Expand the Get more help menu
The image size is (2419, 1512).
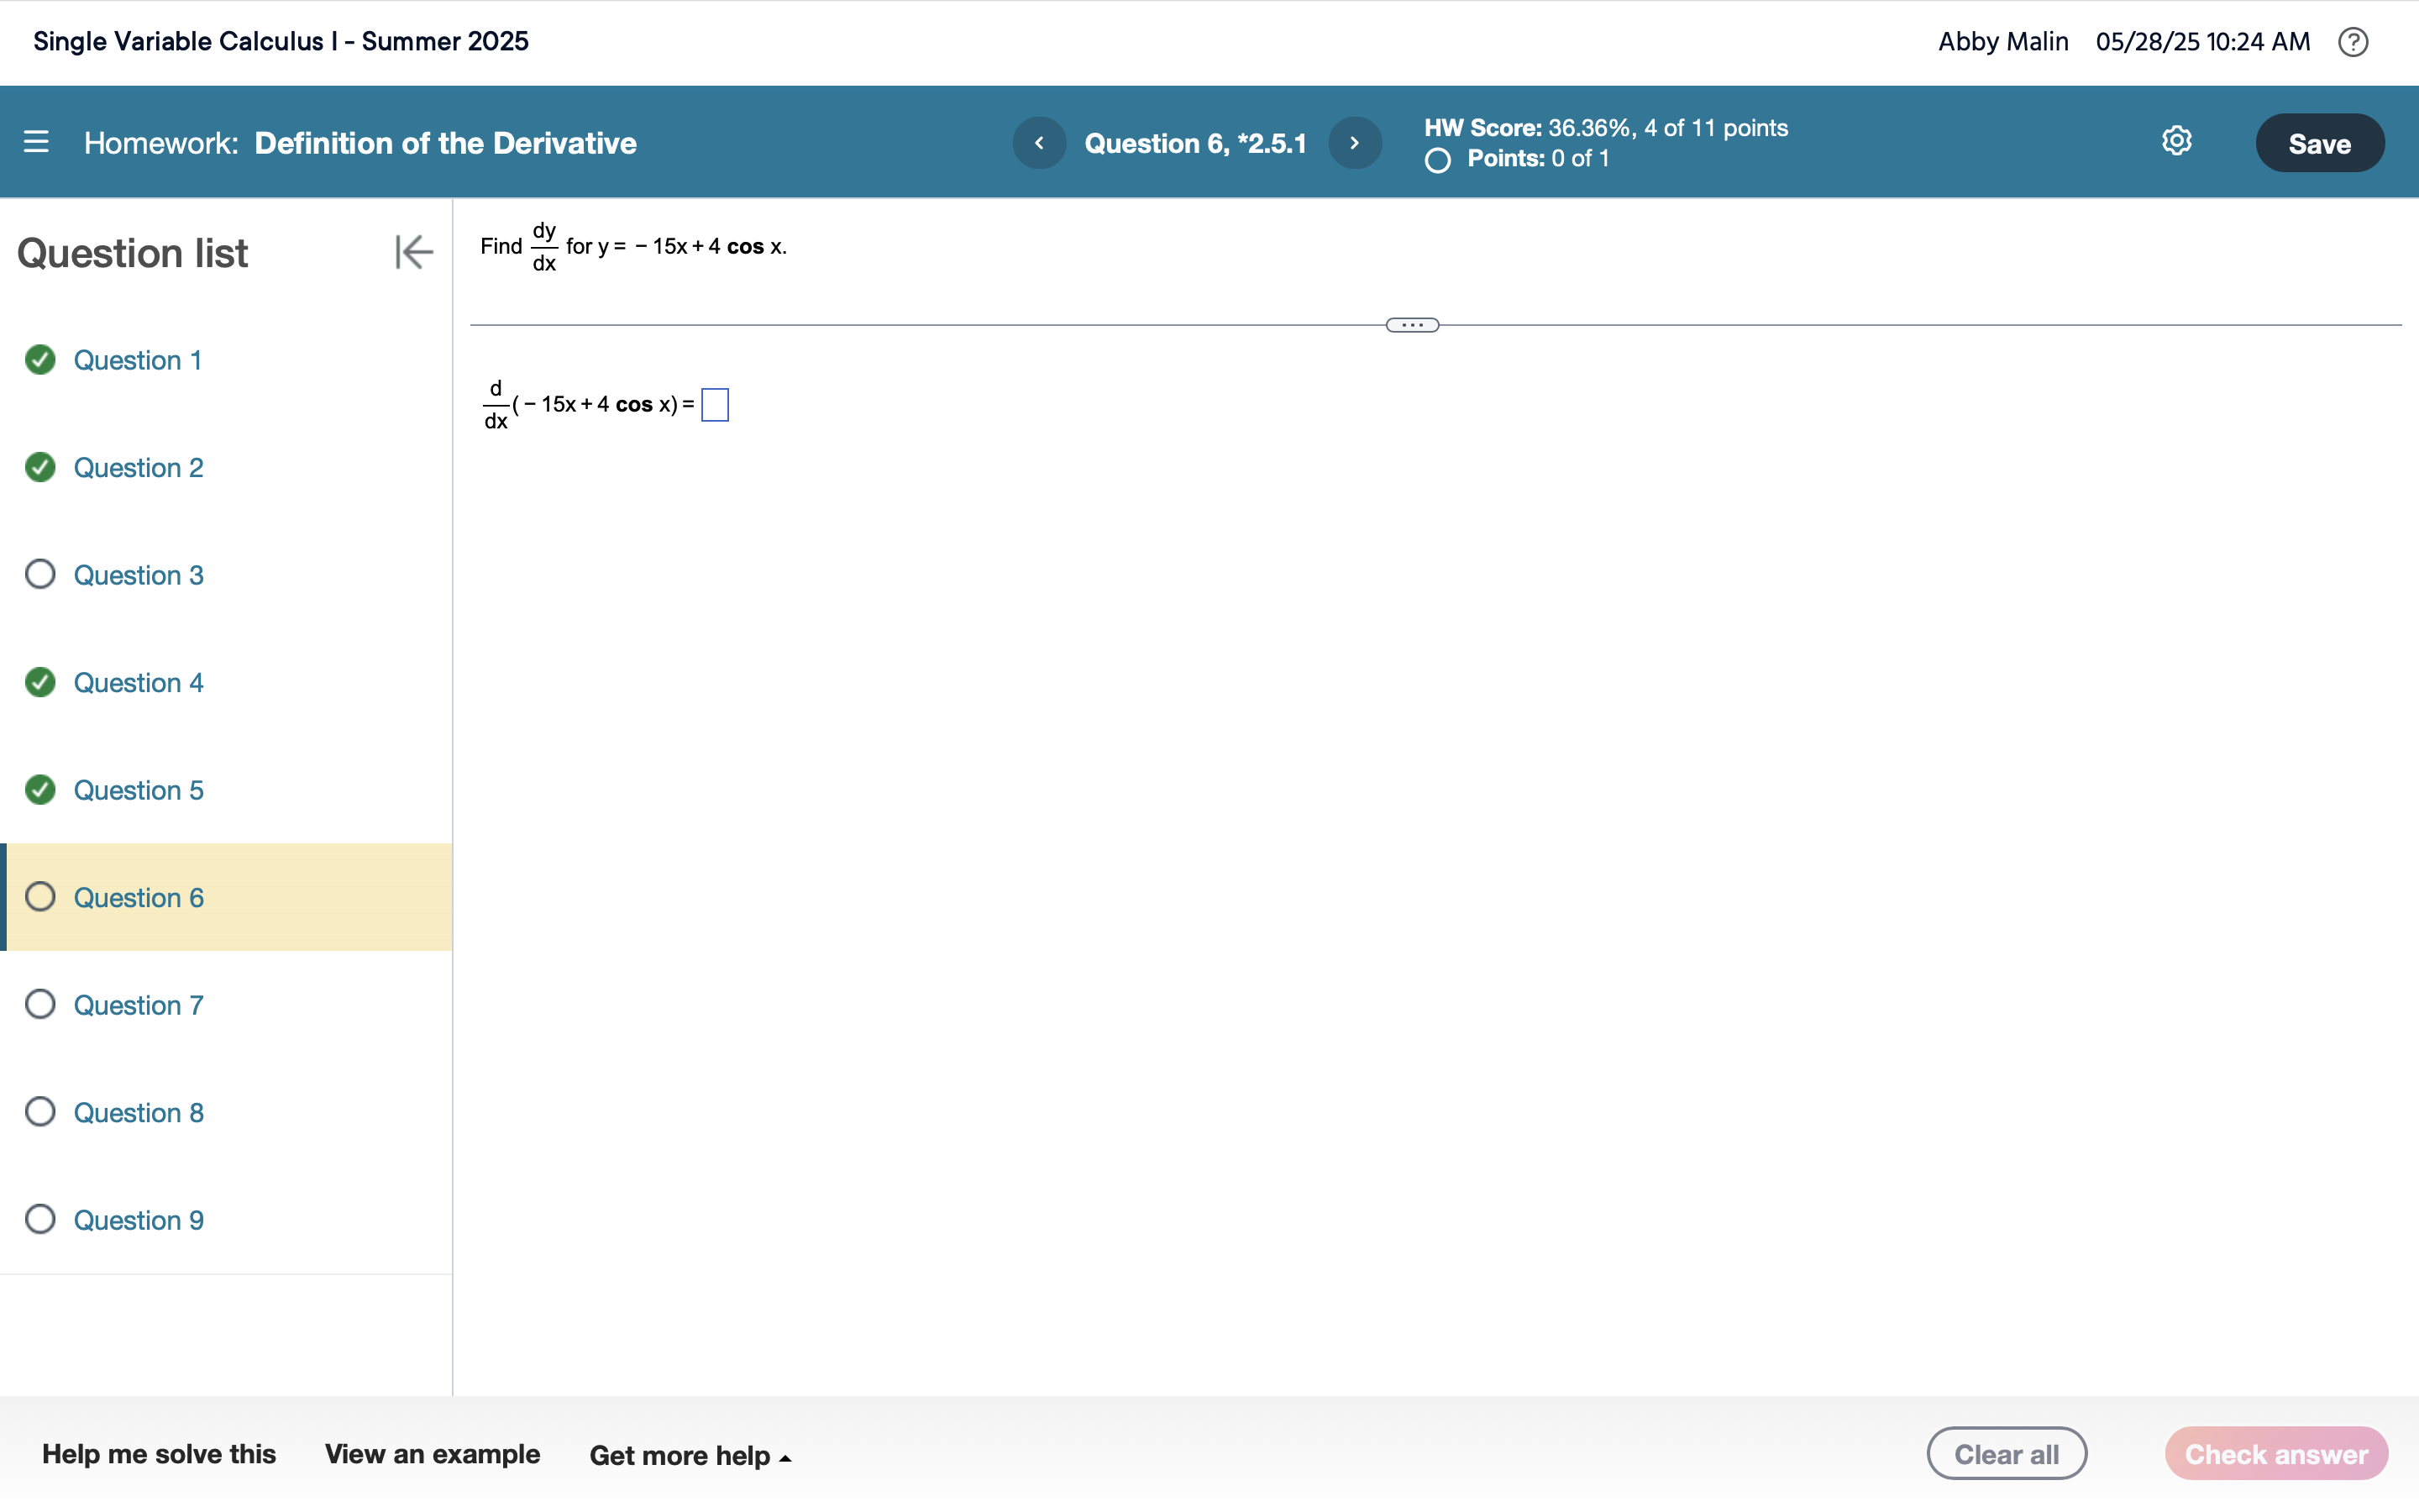pyautogui.click(x=690, y=1455)
